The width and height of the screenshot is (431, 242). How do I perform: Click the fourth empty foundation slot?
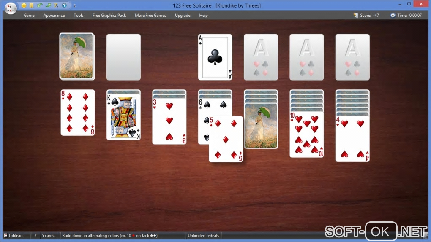[x=352, y=57]
